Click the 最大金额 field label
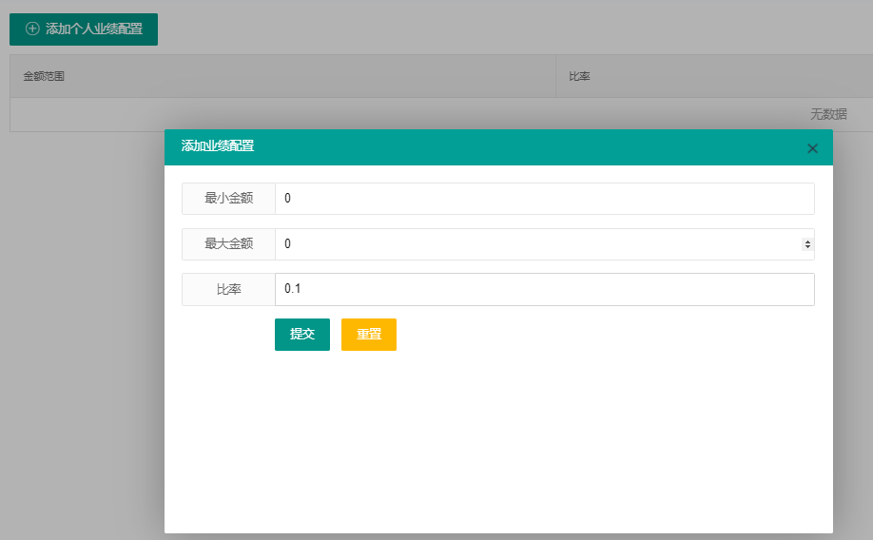 [x=228, y=244]
